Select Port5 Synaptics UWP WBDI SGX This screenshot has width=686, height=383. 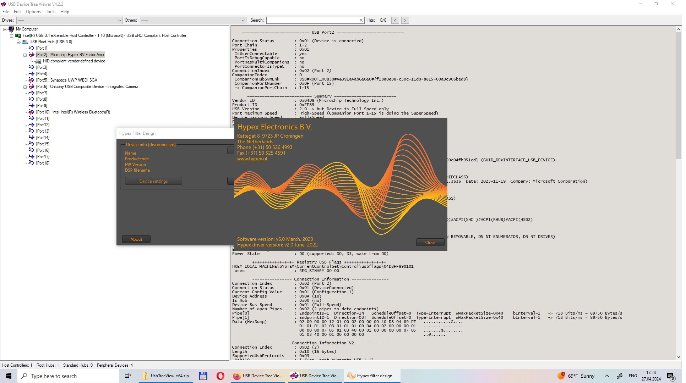point(66,80)
